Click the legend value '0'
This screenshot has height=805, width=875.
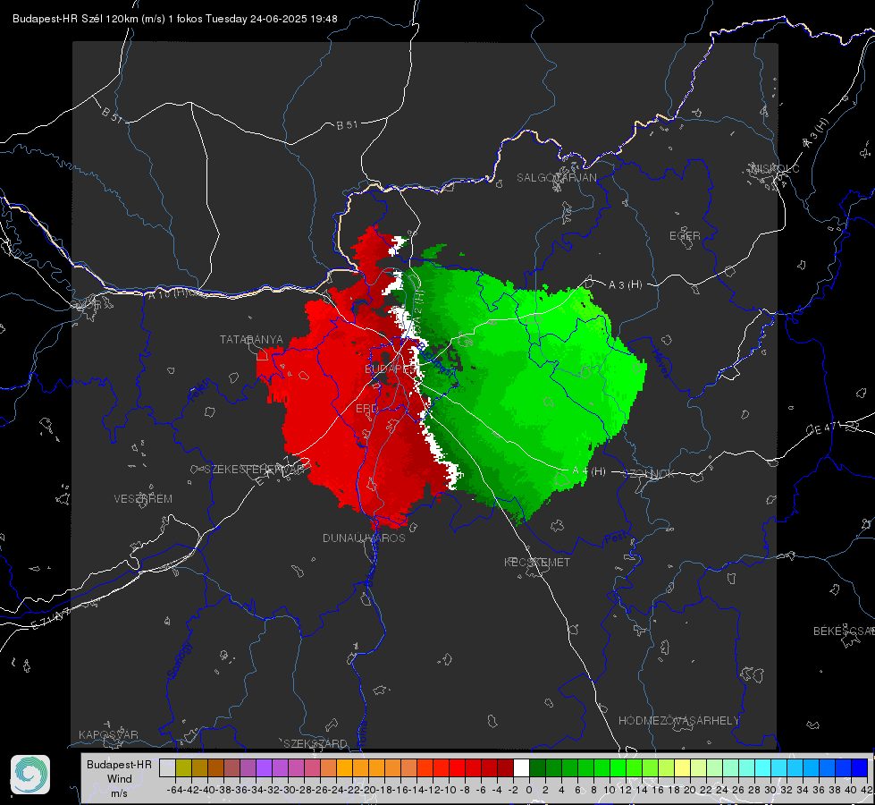(529, 790)
